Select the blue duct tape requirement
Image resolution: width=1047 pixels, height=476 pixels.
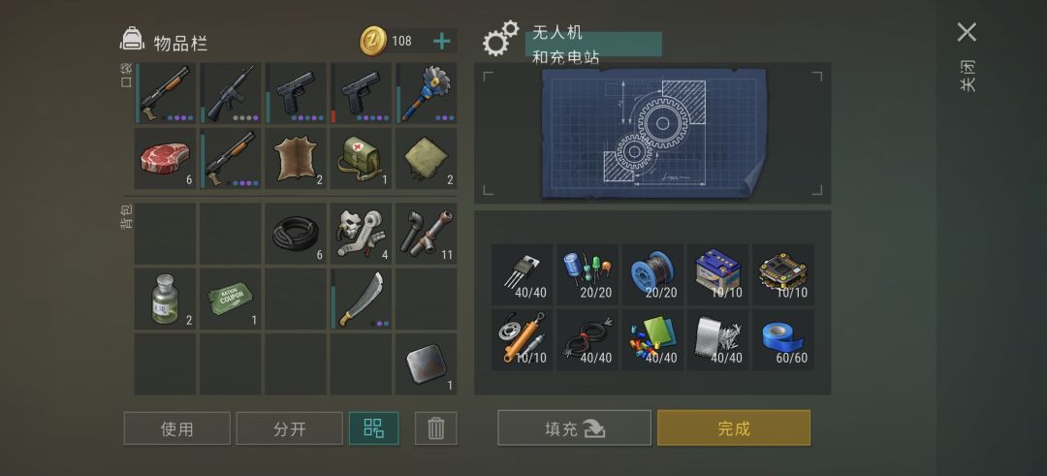click(783, 340)
